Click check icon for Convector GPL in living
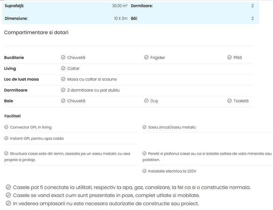 [6, 127]
